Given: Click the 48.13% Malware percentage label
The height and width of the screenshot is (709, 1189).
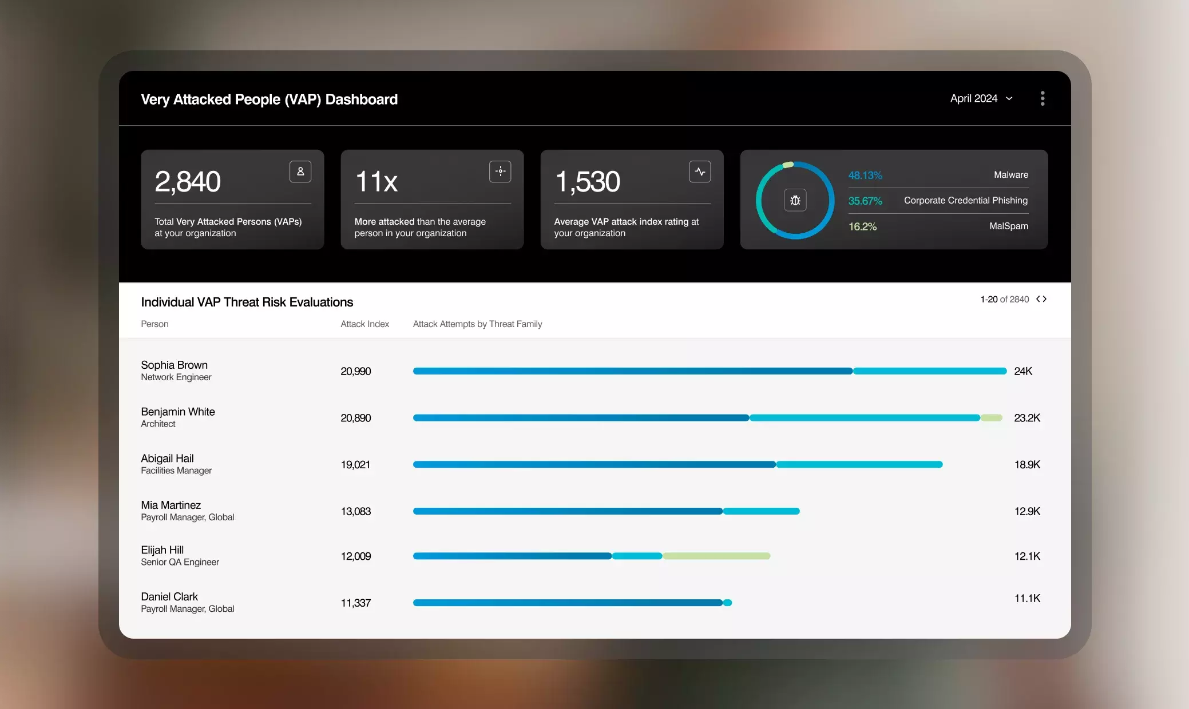Looking at the screenshot, I should click(x=865, y=175).
